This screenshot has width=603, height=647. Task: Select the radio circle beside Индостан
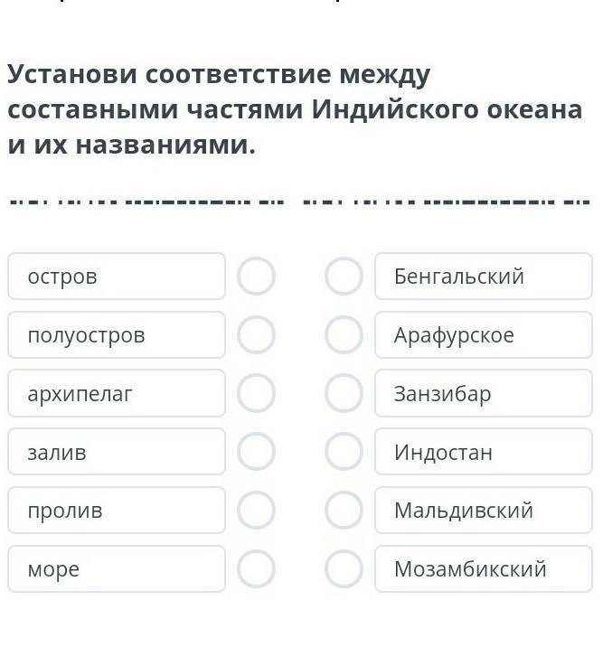pyautogui.click(x=344, y=452)
